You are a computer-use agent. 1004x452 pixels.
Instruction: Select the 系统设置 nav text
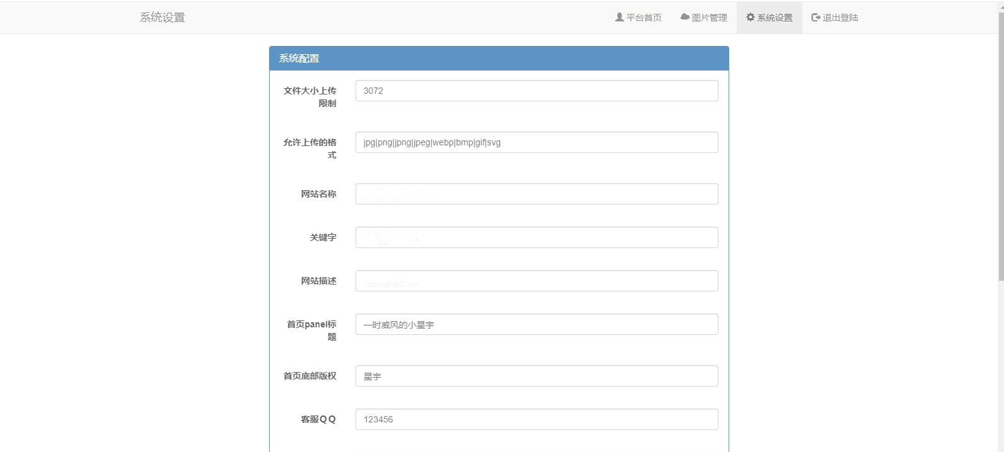775,18
